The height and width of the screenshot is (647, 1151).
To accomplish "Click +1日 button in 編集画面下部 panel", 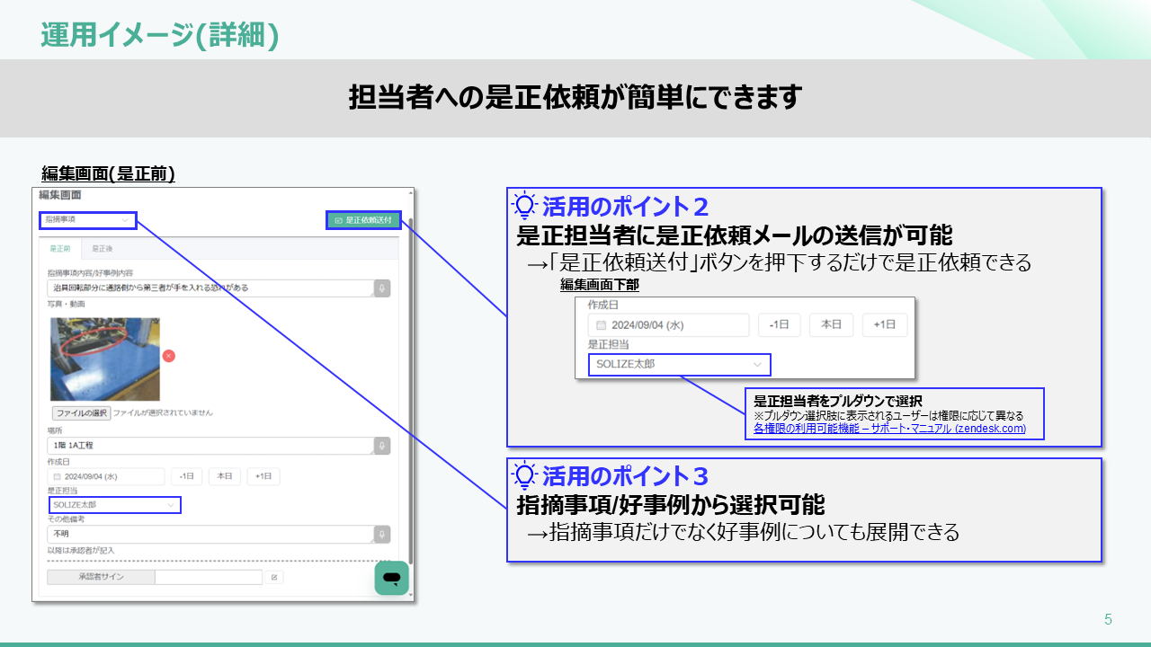I will coord(884,325).
